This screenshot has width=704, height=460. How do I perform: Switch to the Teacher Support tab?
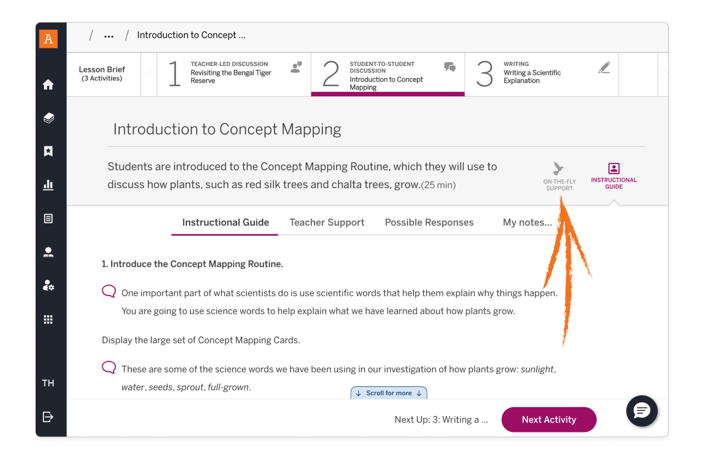327,222
